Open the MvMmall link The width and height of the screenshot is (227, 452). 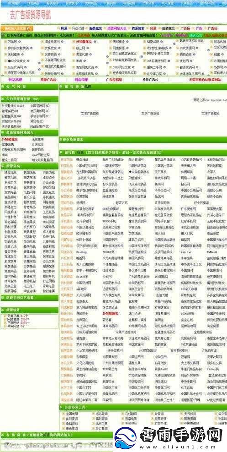pyautogui.click(x=212, y=252)
